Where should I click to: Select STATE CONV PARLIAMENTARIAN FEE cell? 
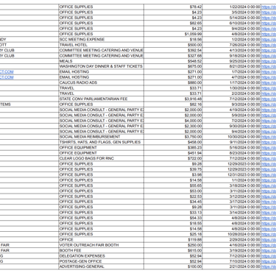tap(102, 99)
